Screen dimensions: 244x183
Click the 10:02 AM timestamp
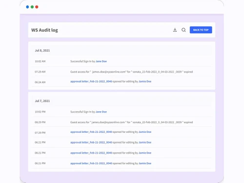point(40,61)
